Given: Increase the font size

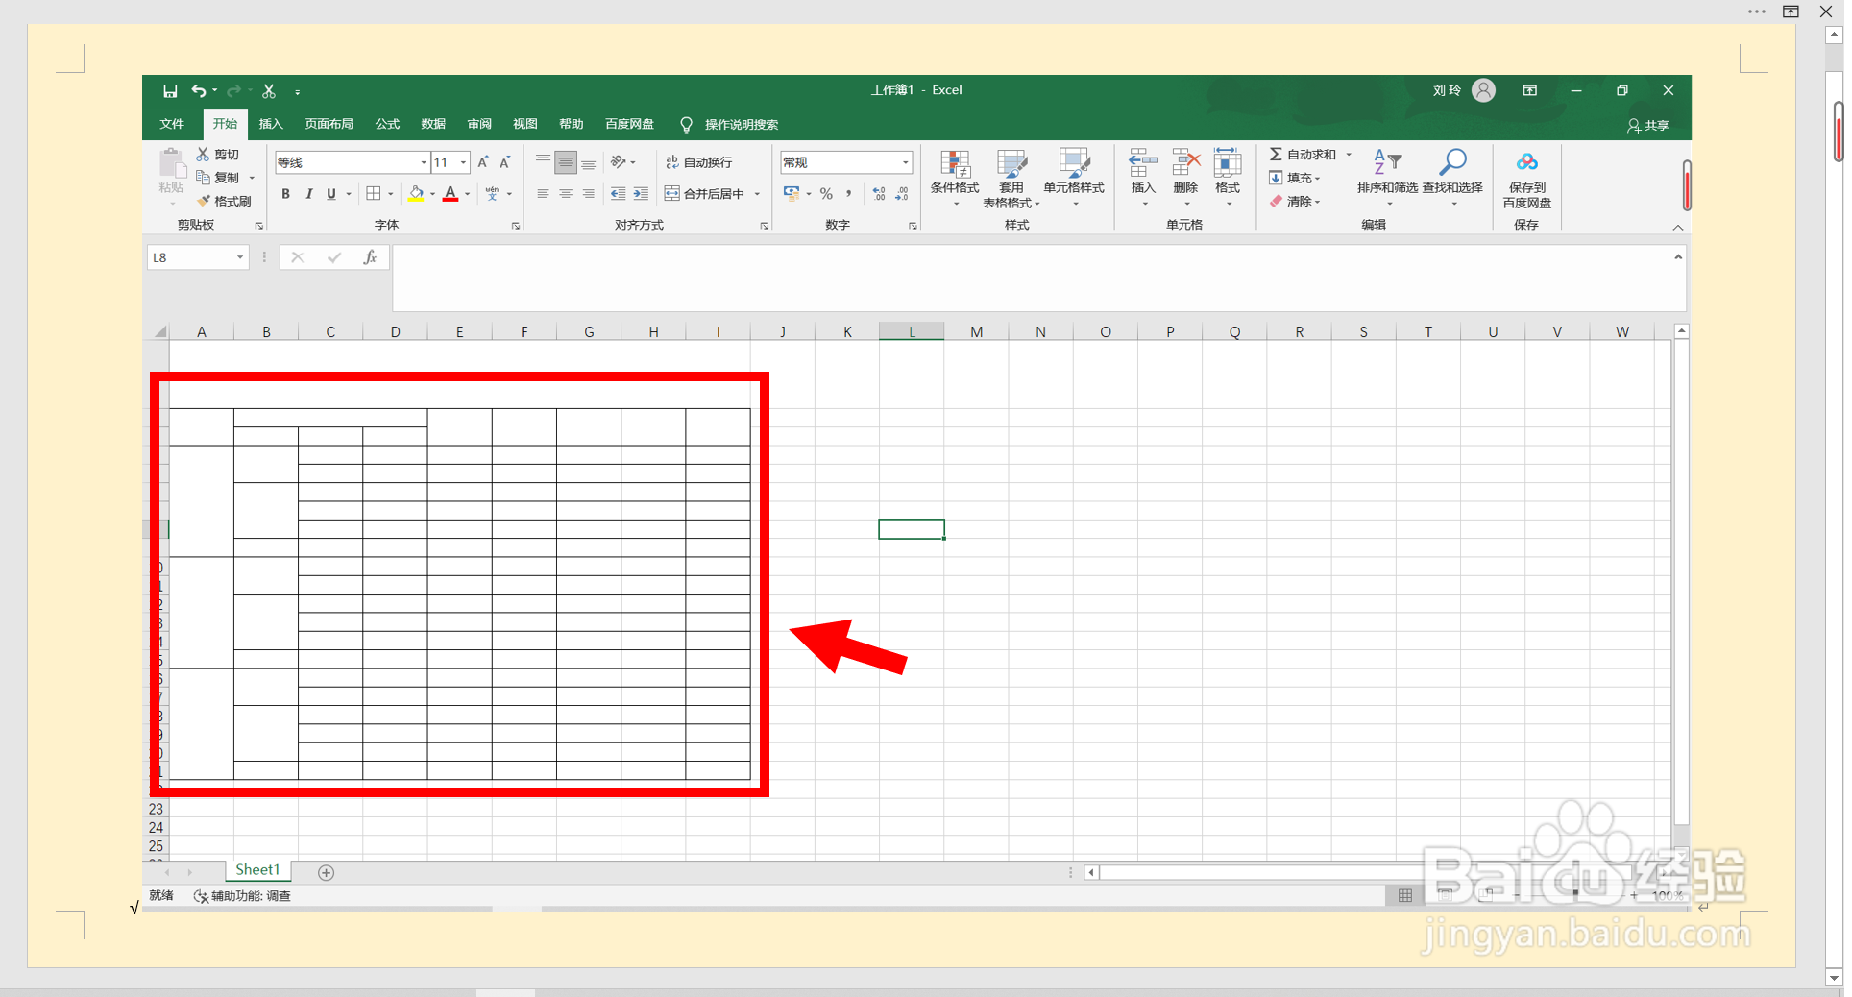Looking at the screenshot, I should tap(482, 162).
